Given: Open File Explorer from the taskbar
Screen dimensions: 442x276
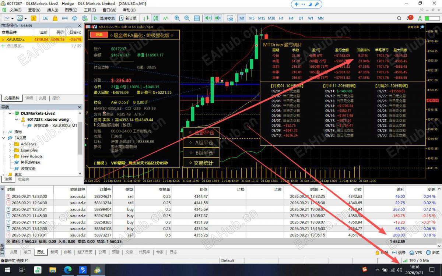Looking at the screenshot, I should click(52, 270).
